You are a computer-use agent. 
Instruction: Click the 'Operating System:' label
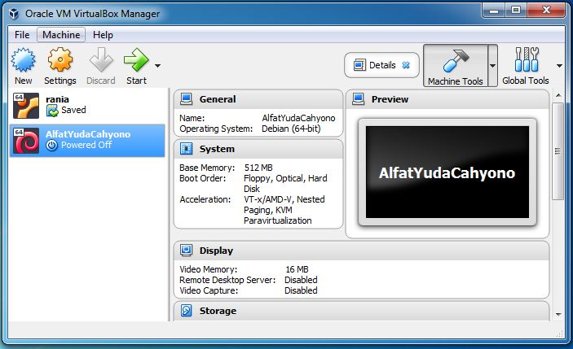pos(216,129)
